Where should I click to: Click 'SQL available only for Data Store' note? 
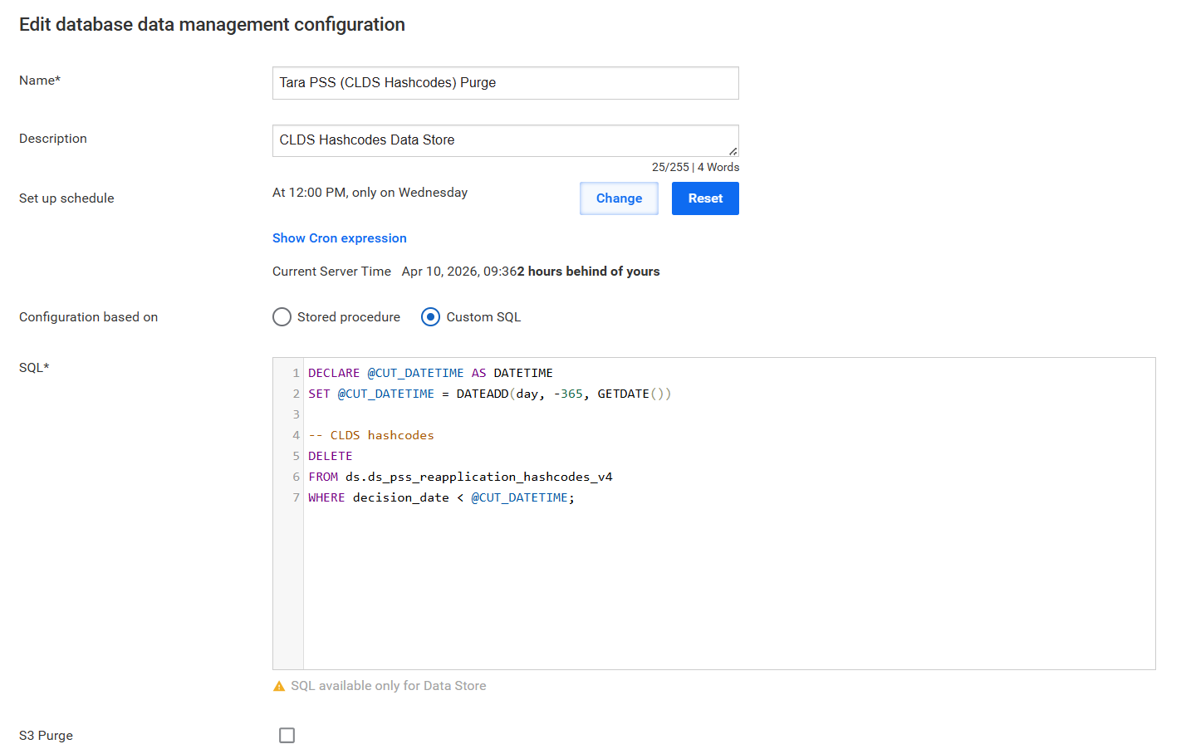click(389, 686)
